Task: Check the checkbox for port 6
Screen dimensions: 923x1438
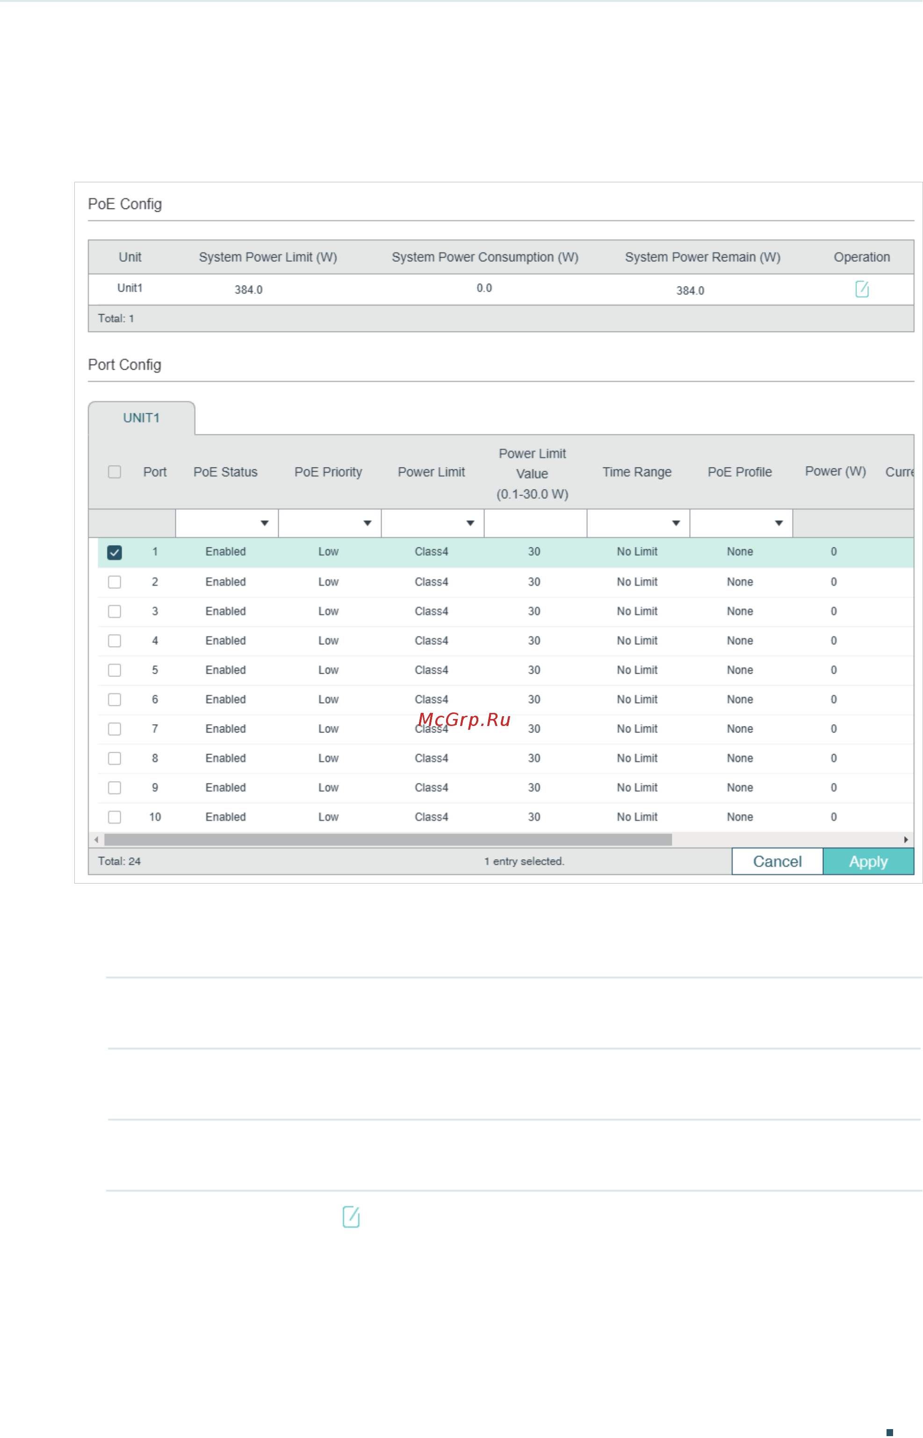Action: (x=115, y=700)
